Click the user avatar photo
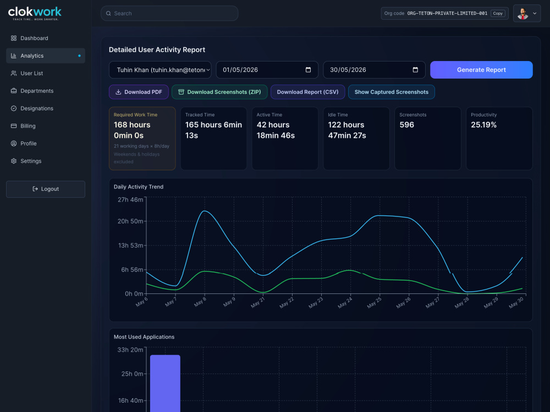 coord(522,13)
